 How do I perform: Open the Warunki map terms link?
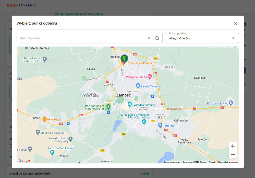(212, 162)
